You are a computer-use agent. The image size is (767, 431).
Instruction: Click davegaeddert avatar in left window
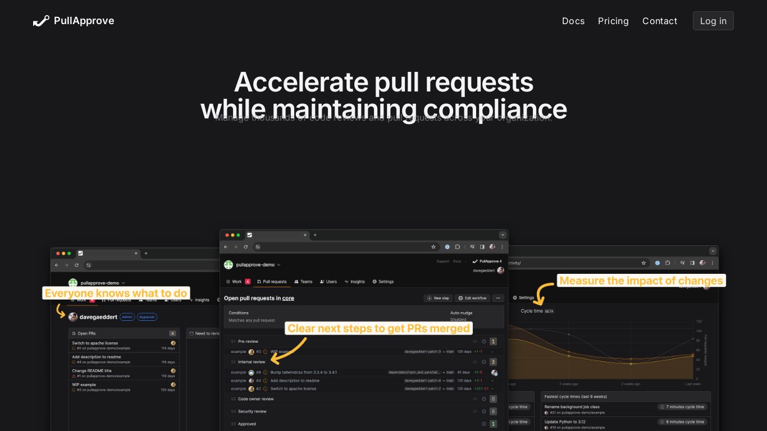click(73, 317)
